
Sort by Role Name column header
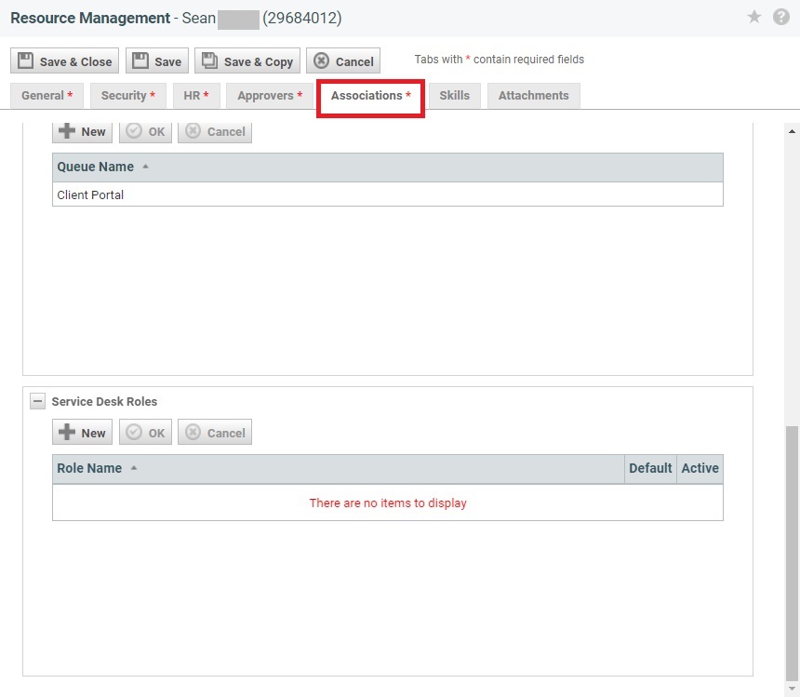(90, 469)
